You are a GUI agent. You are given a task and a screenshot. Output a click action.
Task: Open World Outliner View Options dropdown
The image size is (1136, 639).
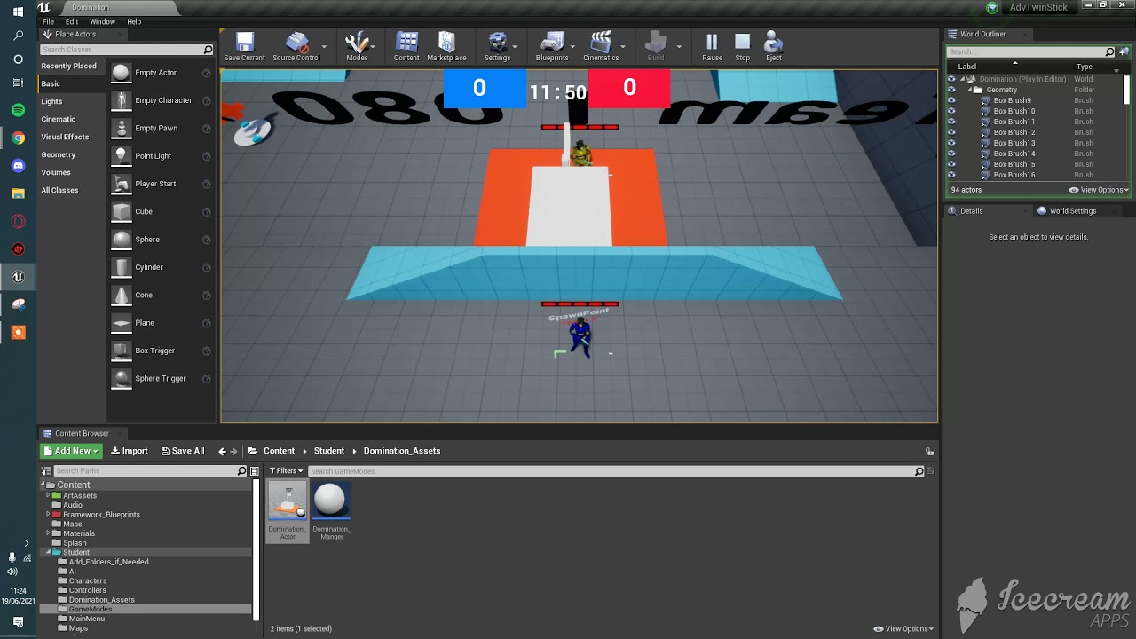tap(1100, 190)
